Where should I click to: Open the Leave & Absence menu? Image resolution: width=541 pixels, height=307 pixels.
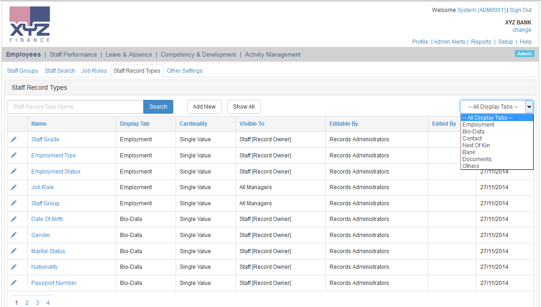pos(129,54)
